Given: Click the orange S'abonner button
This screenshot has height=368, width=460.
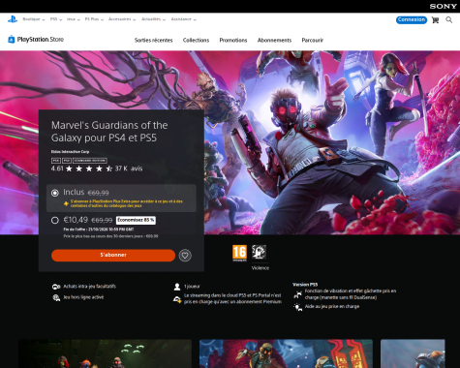Looking at the screenshot, I should (113, 255).
